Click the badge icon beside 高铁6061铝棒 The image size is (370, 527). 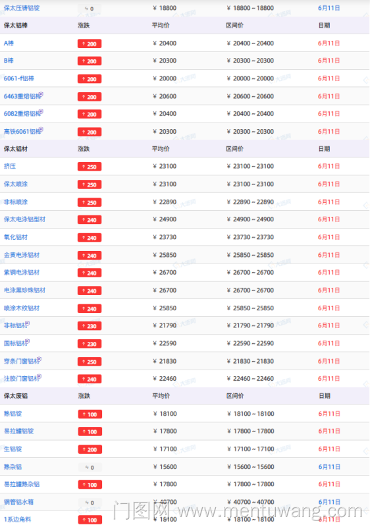(x=41, y=130)
